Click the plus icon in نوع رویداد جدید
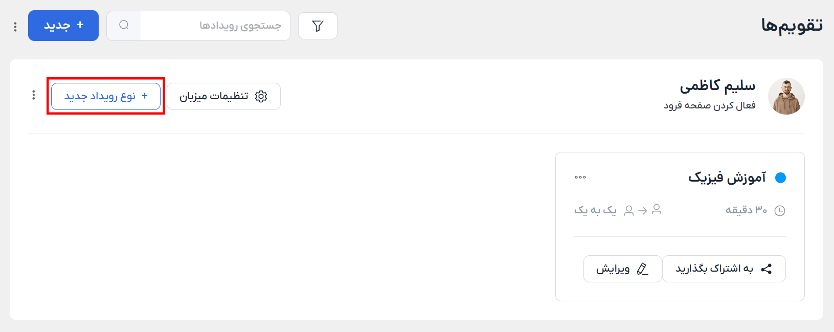Screen dimensions: 834x332 (x=145, y=96)
